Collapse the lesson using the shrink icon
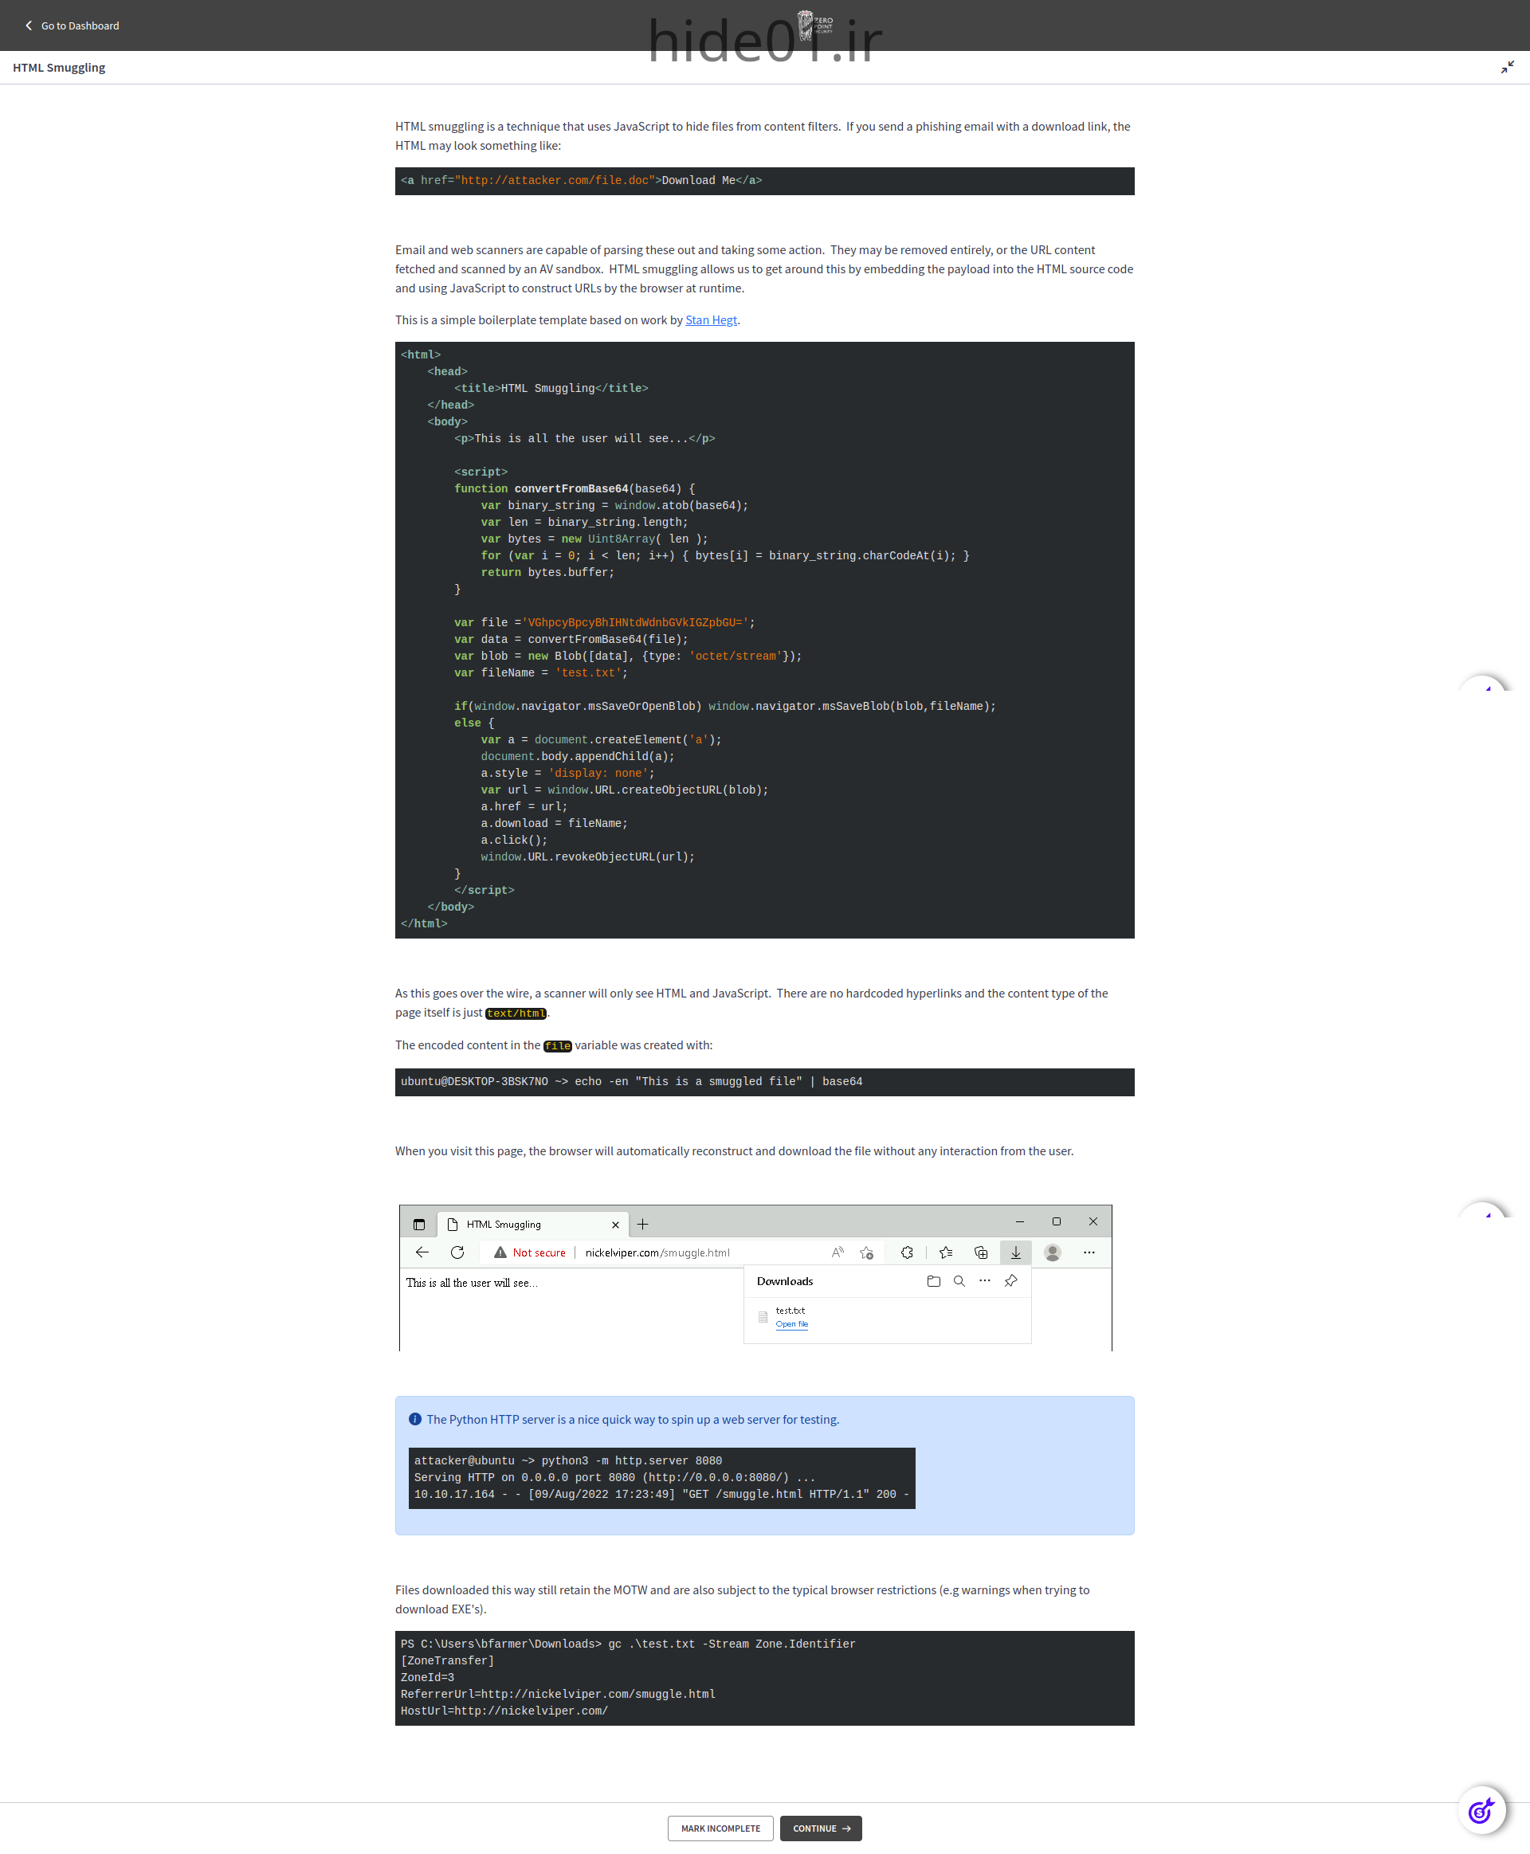Image resolution: width=1530 pixels, height=1854 pixels. (x=1507, y=67)
